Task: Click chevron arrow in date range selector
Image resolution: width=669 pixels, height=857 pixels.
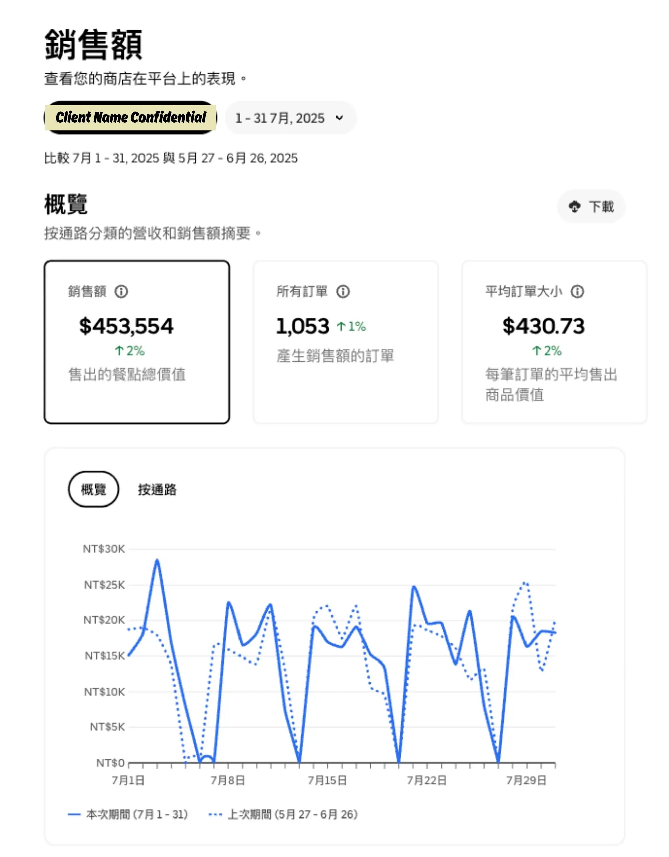Action: 340,118
